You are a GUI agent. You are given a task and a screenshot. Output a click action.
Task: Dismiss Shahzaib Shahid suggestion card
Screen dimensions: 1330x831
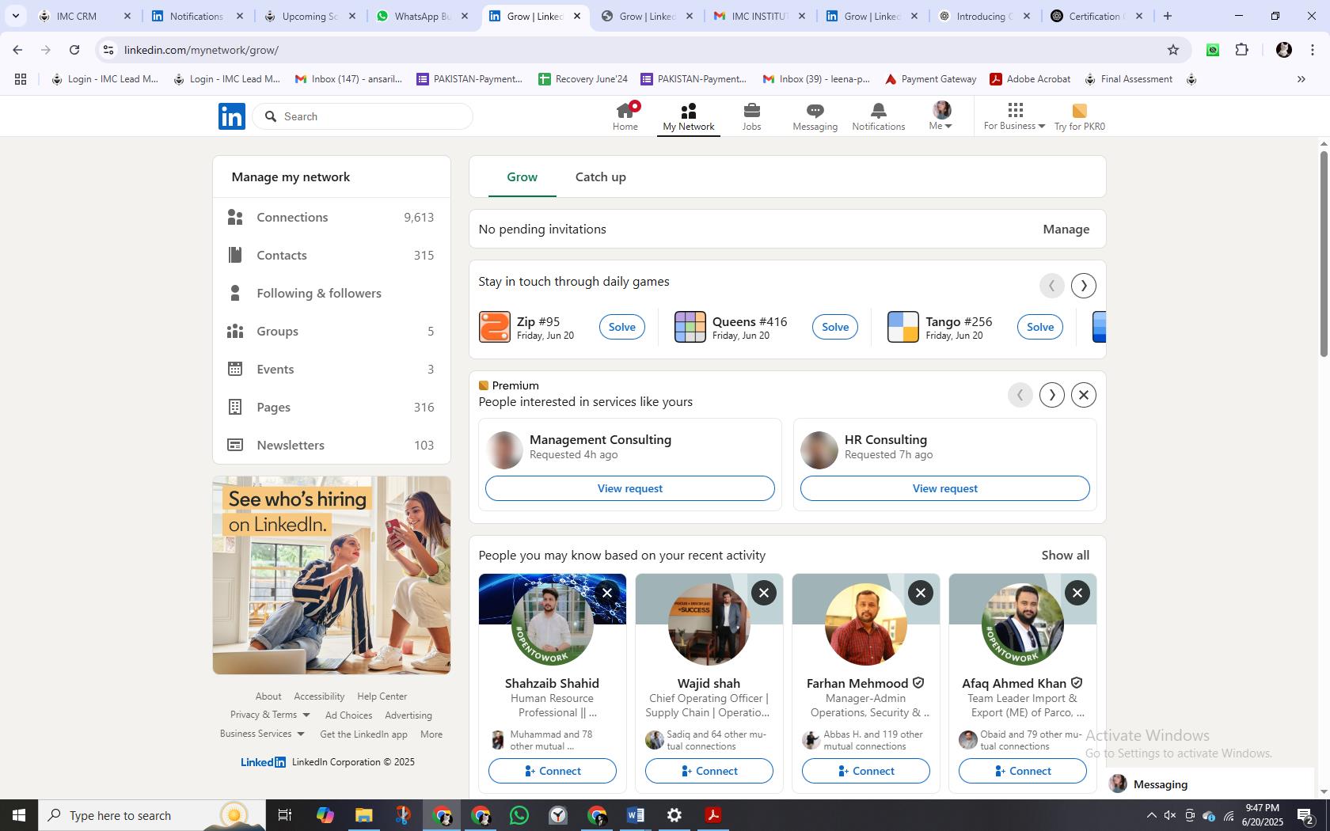click(x=607, y=593)
